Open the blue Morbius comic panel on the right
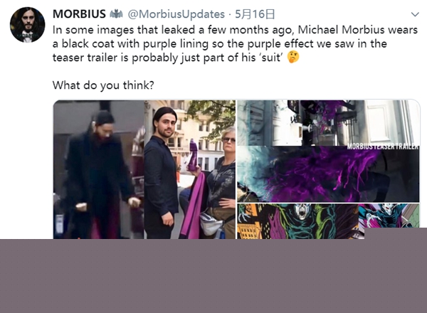The height and width of the screenshot is (313, 427). click(x=389, y=216)
